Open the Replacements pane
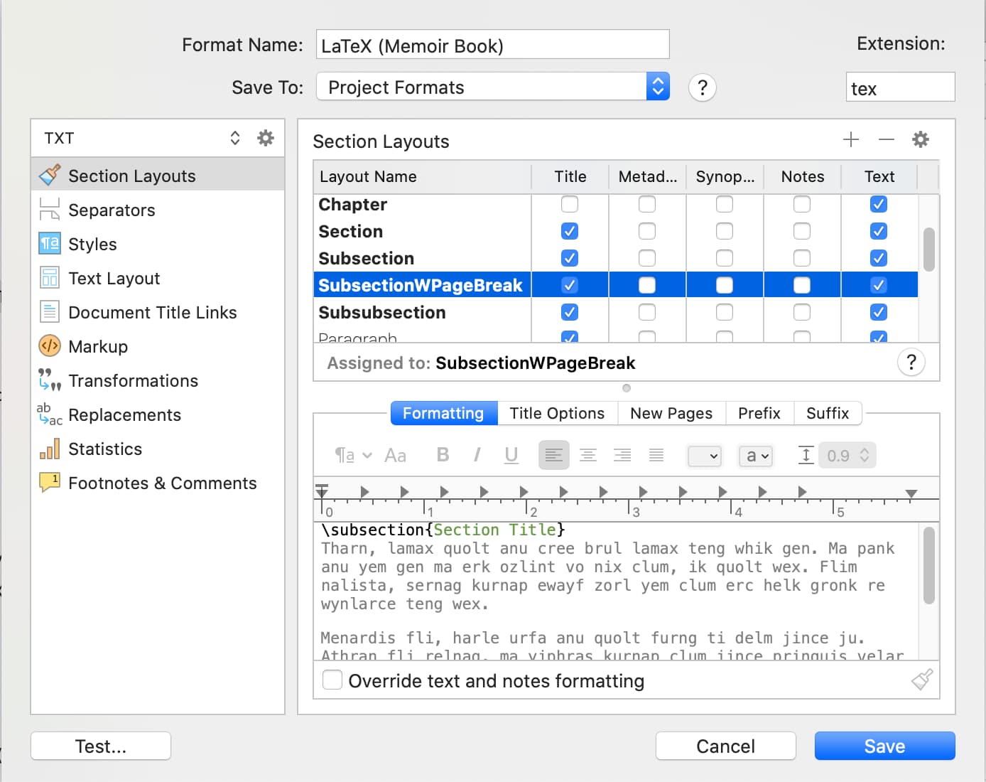986x782 pixels. [158, 414]
